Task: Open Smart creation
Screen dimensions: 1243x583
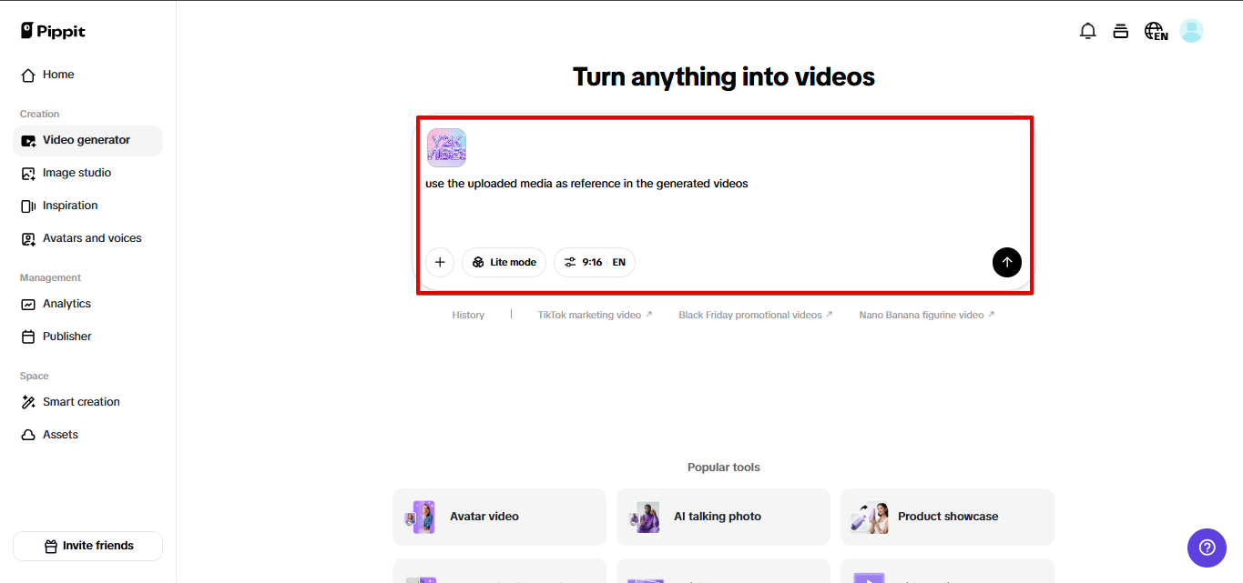Action: 81,401
